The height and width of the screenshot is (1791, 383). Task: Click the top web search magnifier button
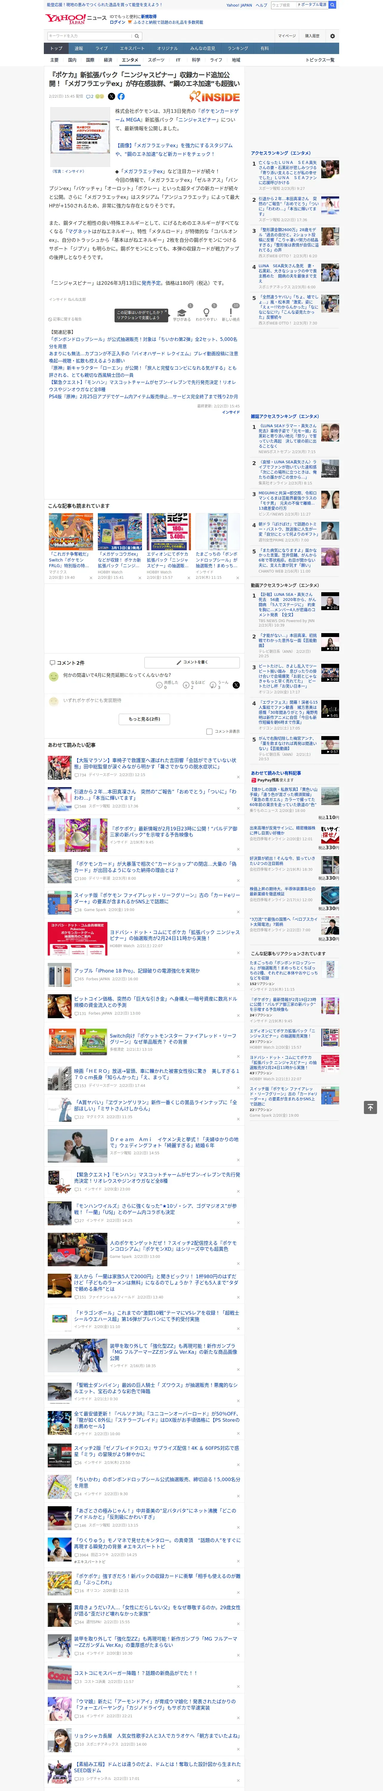(x=332, y=5)
